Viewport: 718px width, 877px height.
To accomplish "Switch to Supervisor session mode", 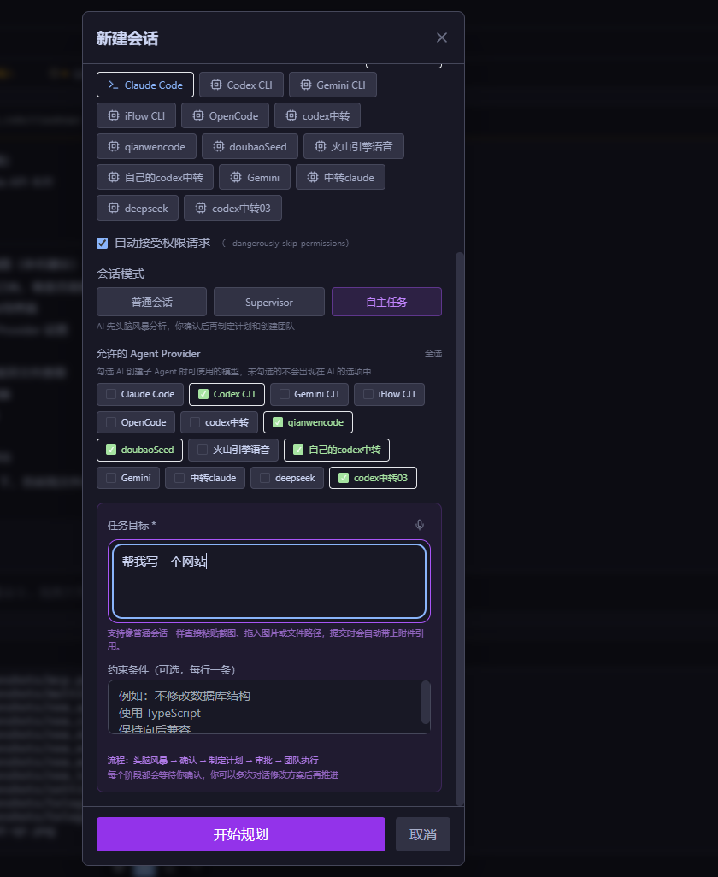I will click(x=268, y=302).
